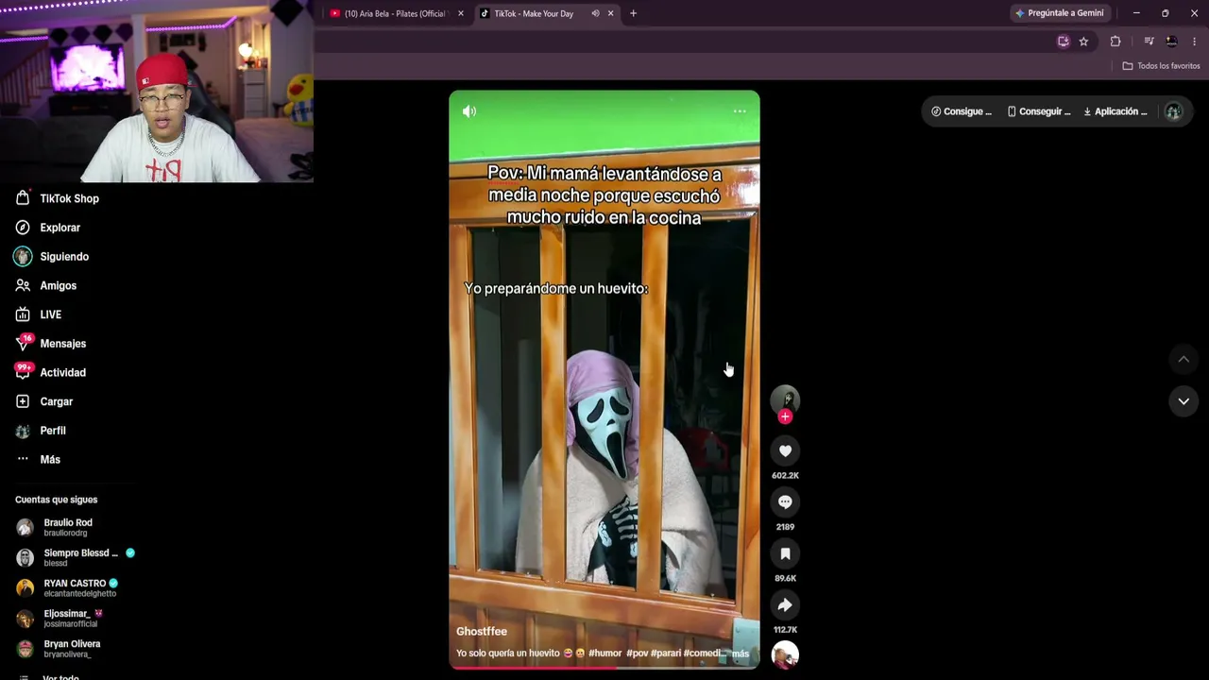Click the Ghostffee username on the video
Viewport: 1209px width, 680px height.
(x=482, y=632)
